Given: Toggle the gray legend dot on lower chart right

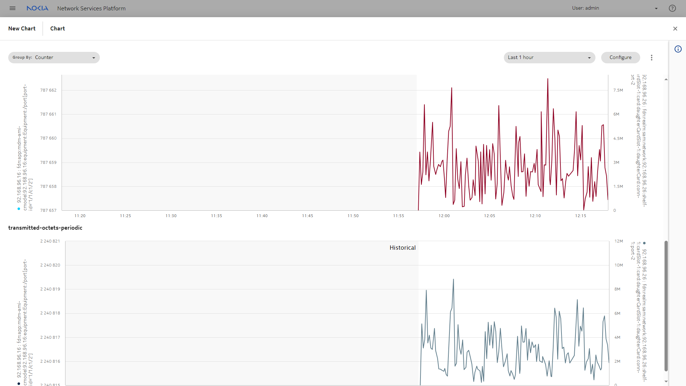Looking at the screenshot, I should point(644,243).
